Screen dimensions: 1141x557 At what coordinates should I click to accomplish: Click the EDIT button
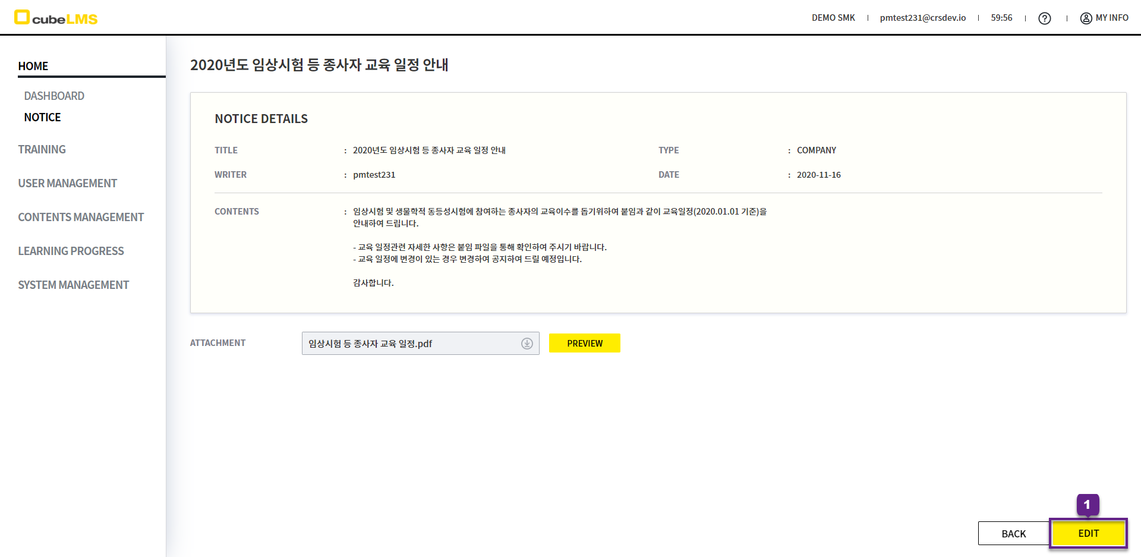pos(1088,533)
